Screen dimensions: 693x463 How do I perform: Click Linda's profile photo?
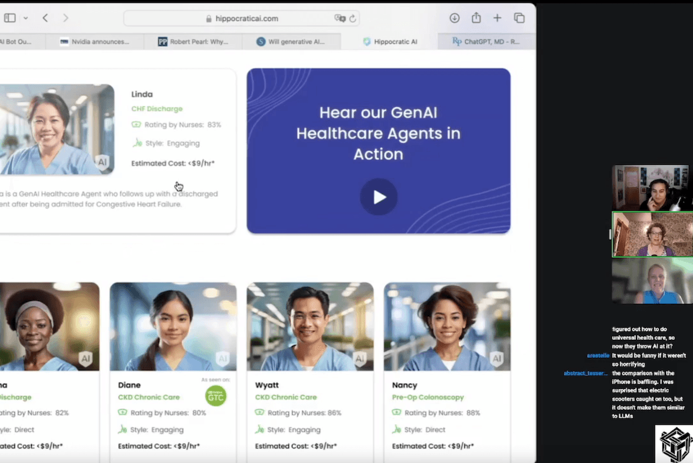point(56,130)
